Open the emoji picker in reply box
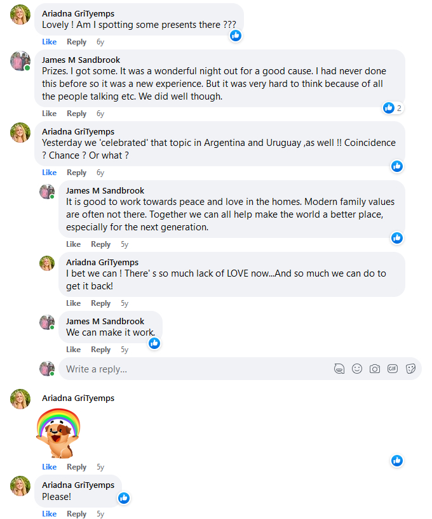 tap(357, 369)
